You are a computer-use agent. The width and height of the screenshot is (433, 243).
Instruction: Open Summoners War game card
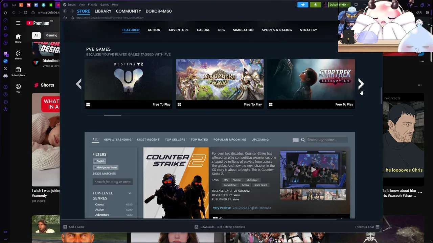(220, 84)
